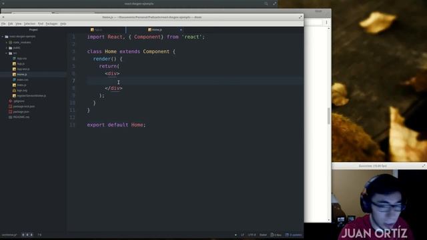The image size is (427, 240).
Task: Click the App.js file icon in tree
Action: click(14, 64)
